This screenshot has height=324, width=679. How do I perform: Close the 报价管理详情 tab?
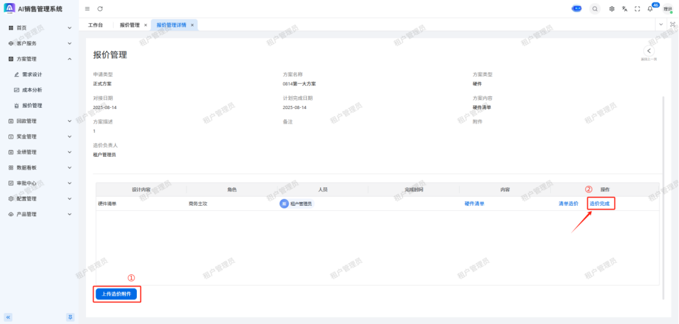pos(192,25)
